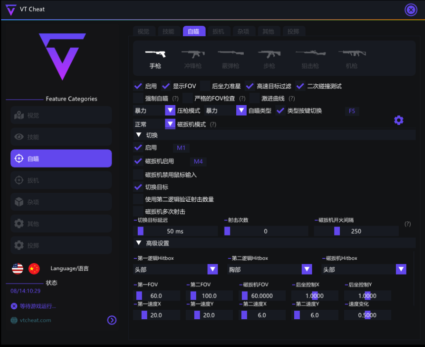Open the 投掷 category in sidebar

61,245
